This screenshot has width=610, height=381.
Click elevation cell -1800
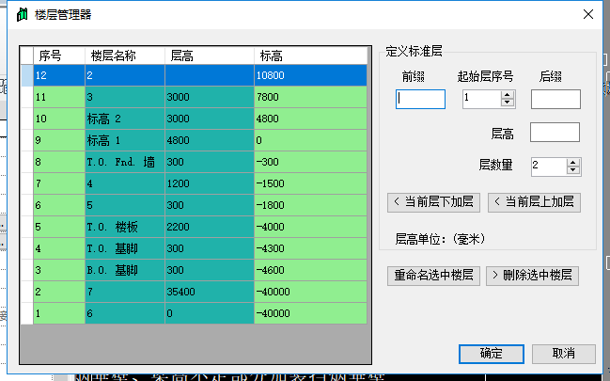[310, 205]
